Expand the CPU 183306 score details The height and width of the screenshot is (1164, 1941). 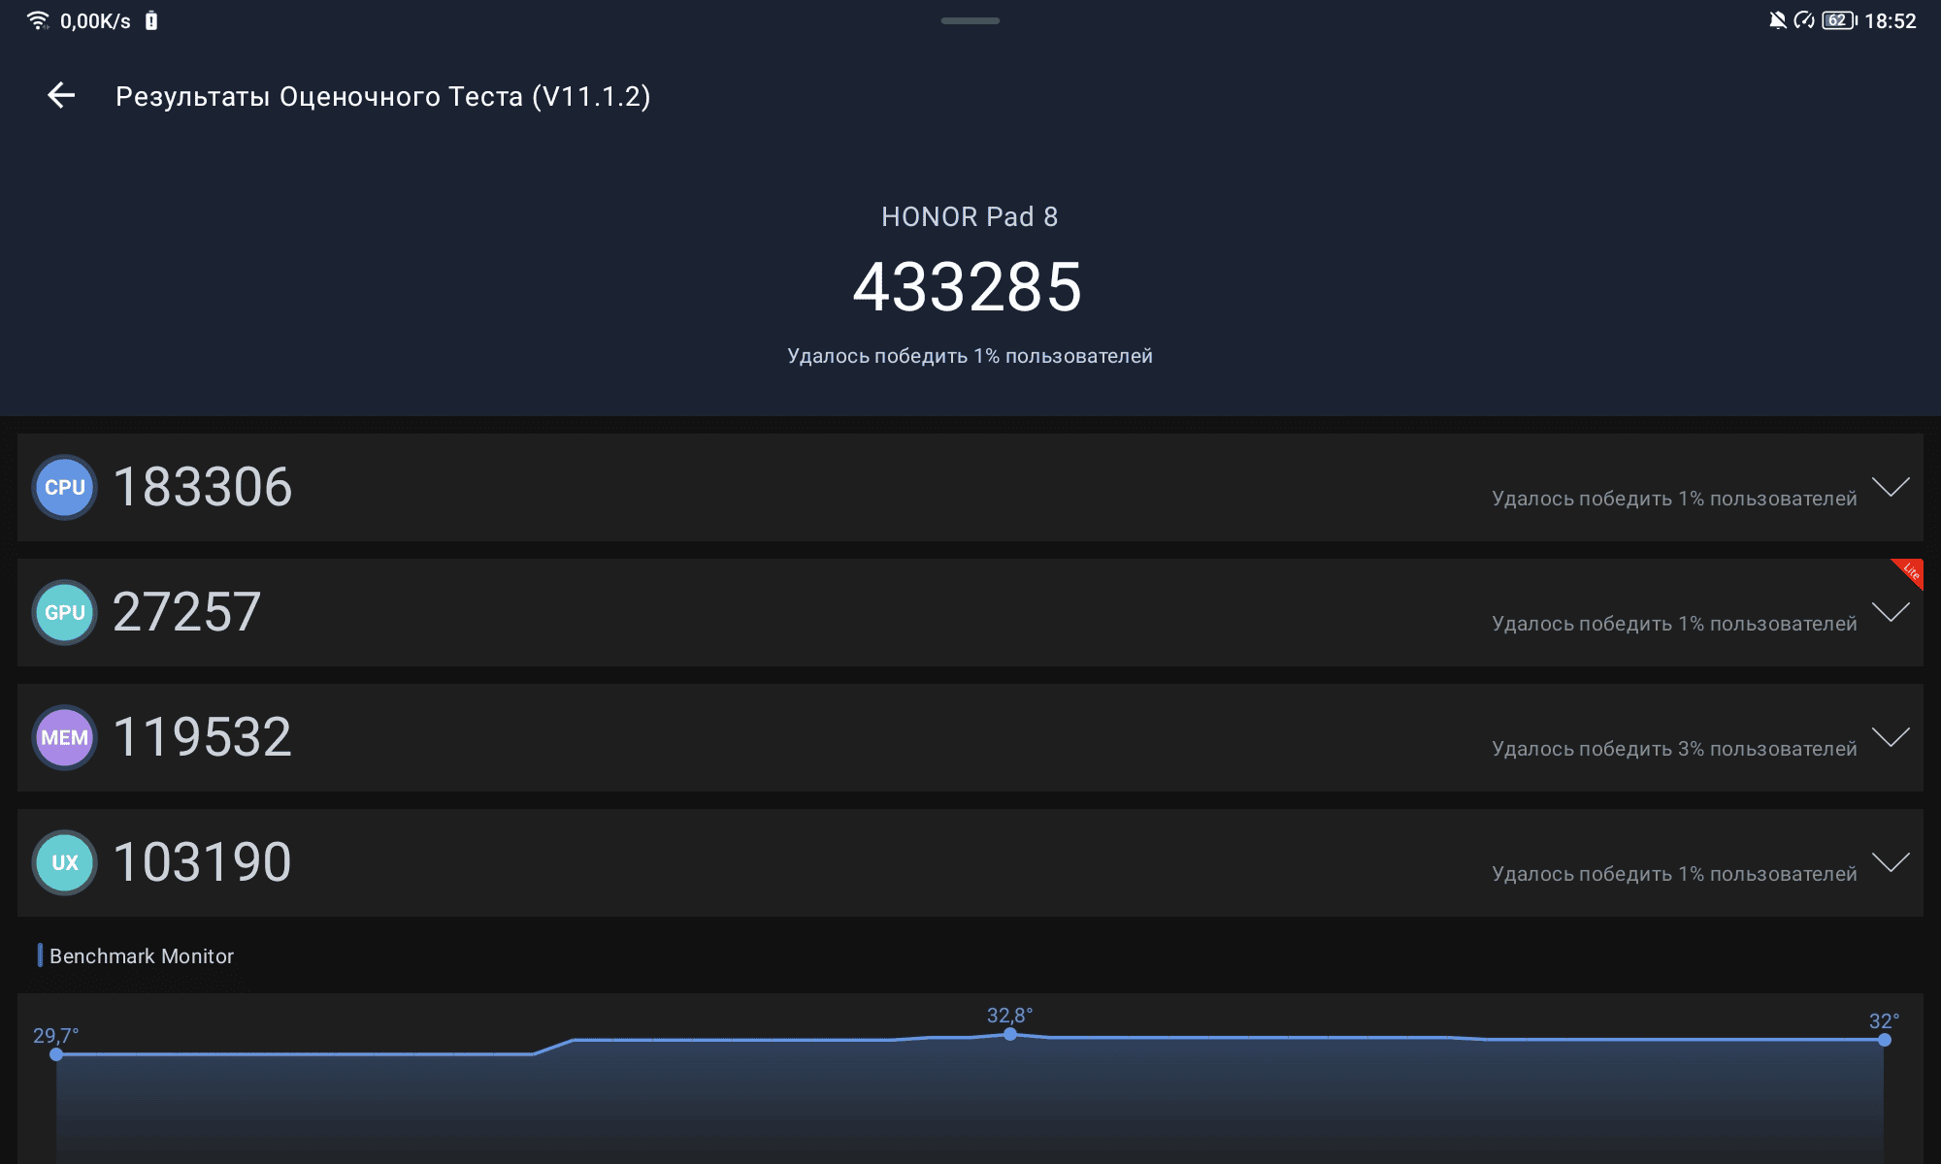pyautogui.click(x=1891, y=486)
